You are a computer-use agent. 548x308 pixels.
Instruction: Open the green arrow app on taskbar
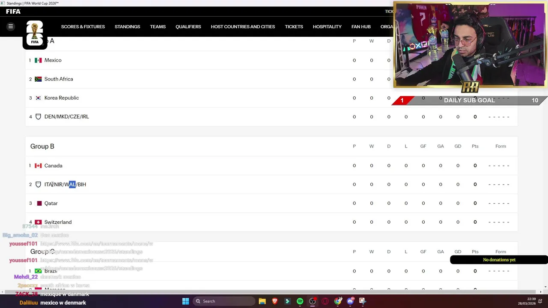click(x=287, y=301)
